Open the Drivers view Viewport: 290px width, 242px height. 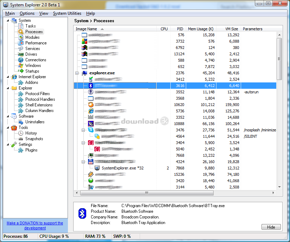click(31, 54)
